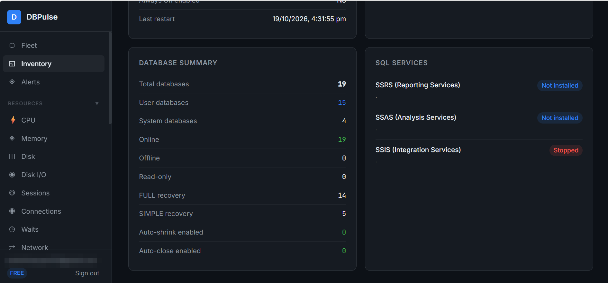
Task: Open the Disk resource view
Action: (54, 157)
